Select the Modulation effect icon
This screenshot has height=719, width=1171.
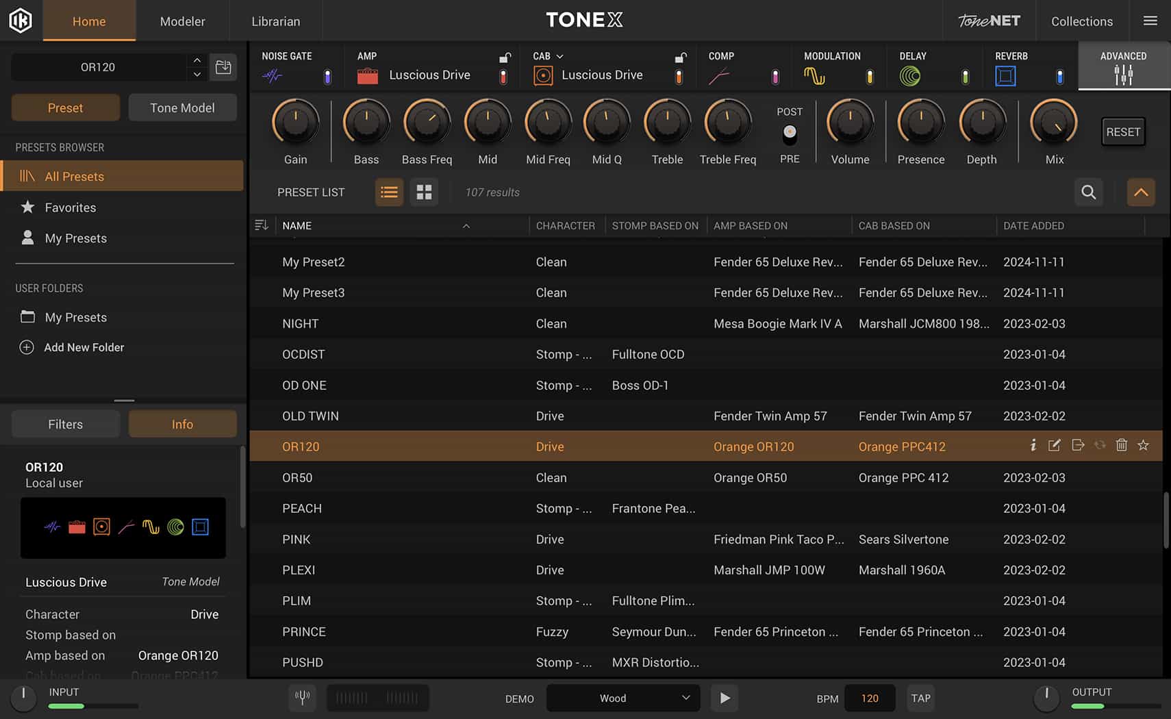(x=815, y=75)
